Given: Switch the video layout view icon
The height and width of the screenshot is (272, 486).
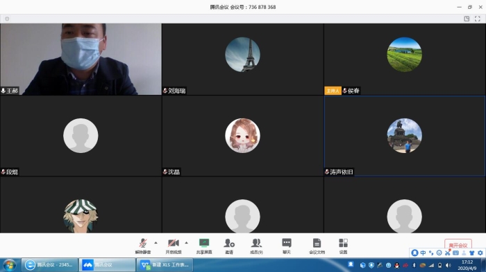Looking at the screenshot, I should pos(467,19).
